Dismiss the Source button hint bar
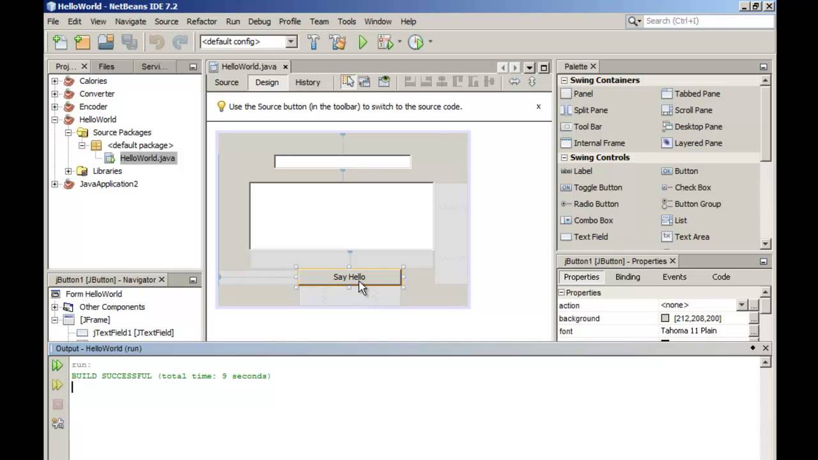The height and width of the screenshot is (460, 818). [x=538, y=107]
